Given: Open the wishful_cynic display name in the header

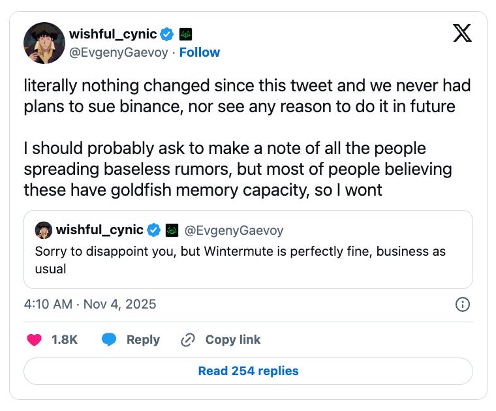Looking at the screenshot, I should pos(114,34).
